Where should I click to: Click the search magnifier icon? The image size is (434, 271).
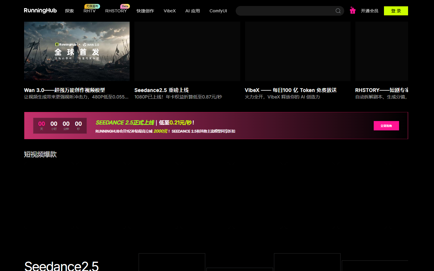tap(338, 11)
